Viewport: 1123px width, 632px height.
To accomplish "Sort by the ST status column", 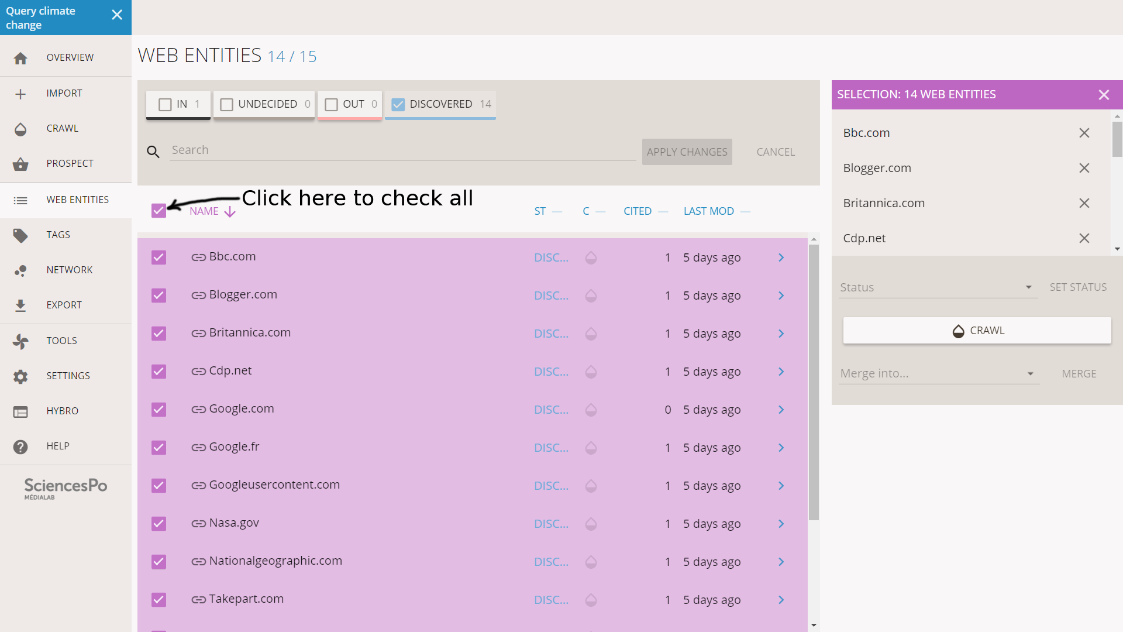I will point(548,211).
